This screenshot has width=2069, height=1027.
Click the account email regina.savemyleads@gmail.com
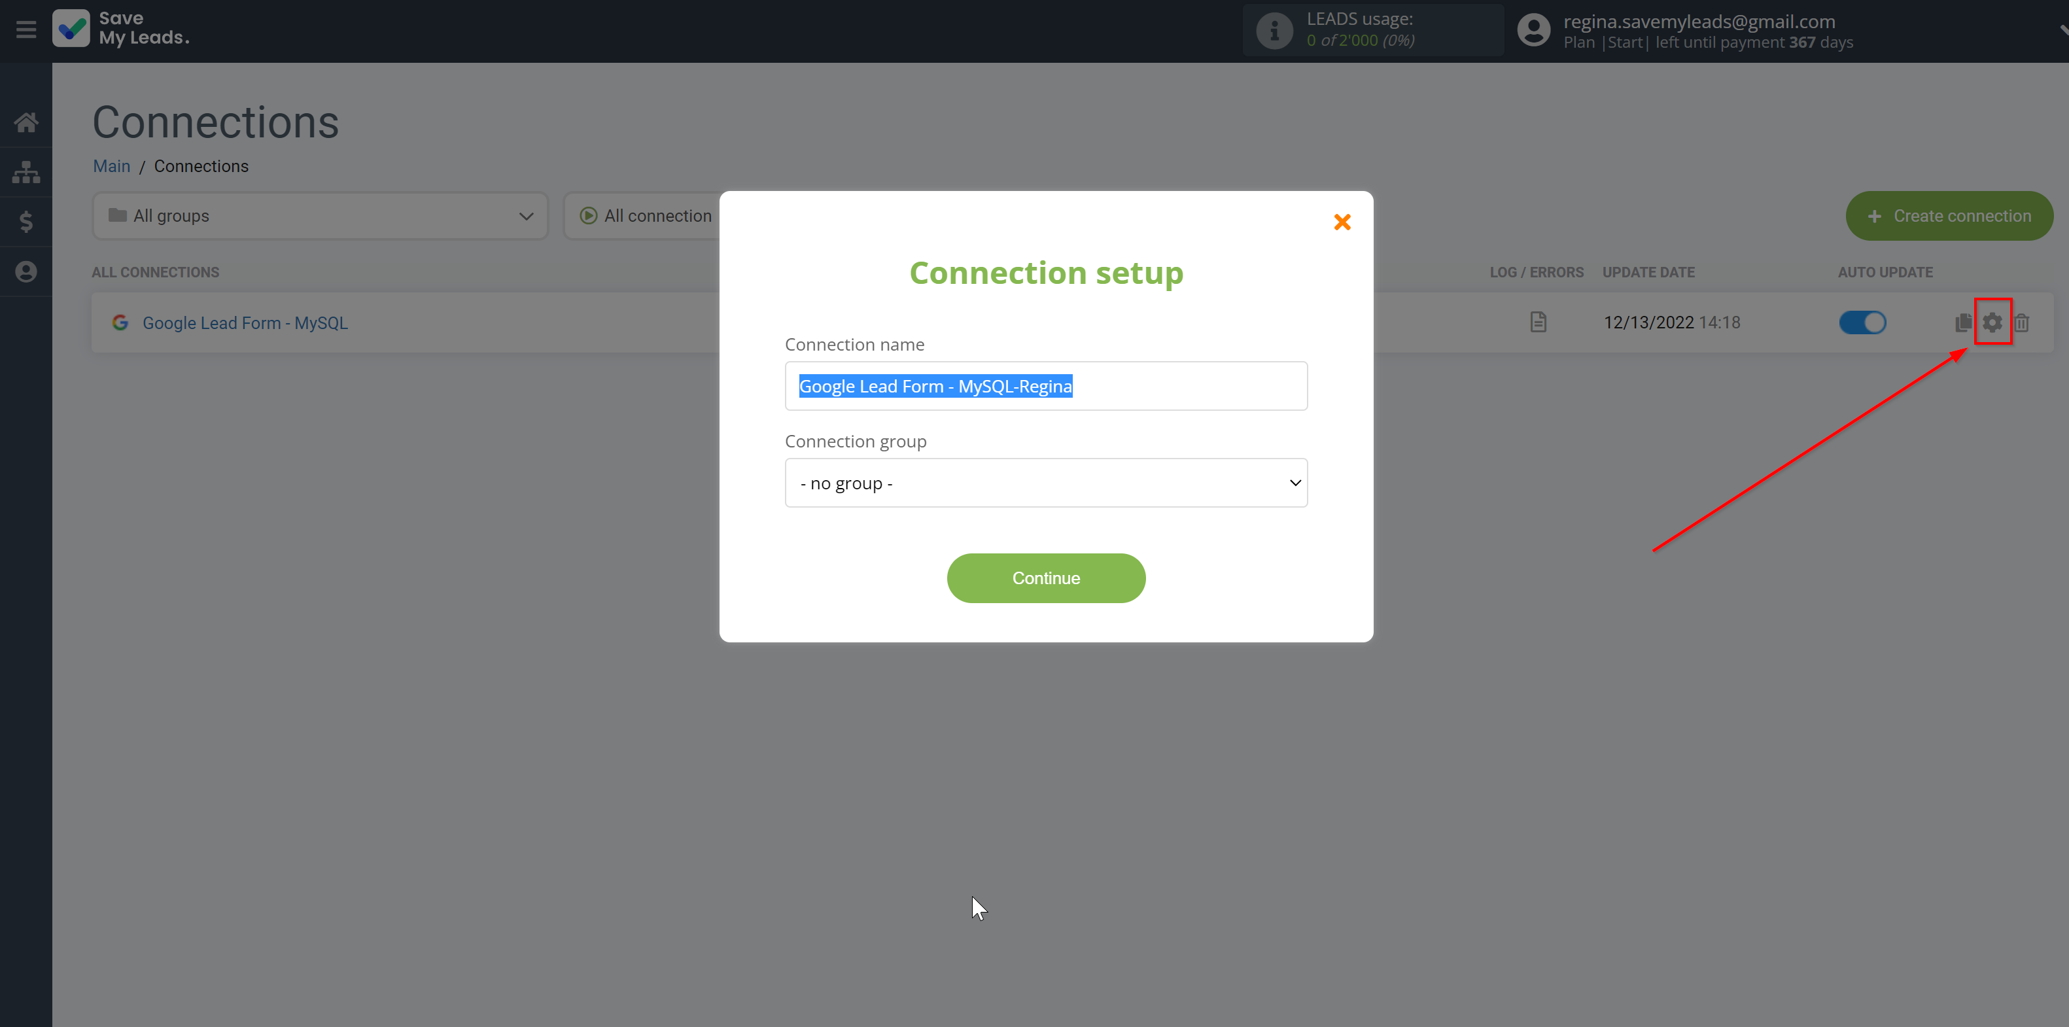point(1699,21)
